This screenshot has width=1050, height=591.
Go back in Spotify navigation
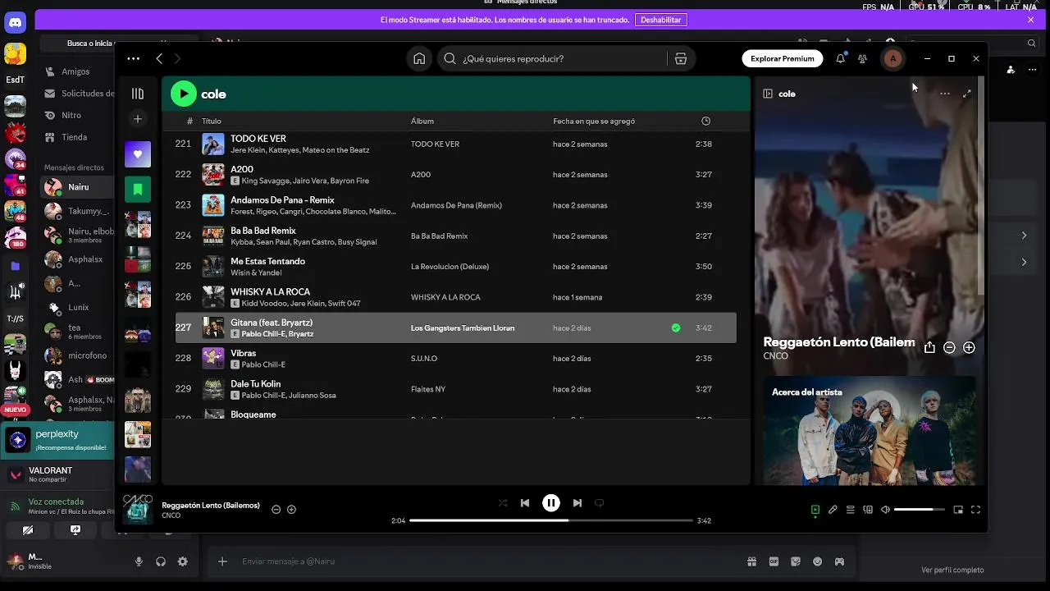coord(159,58)
